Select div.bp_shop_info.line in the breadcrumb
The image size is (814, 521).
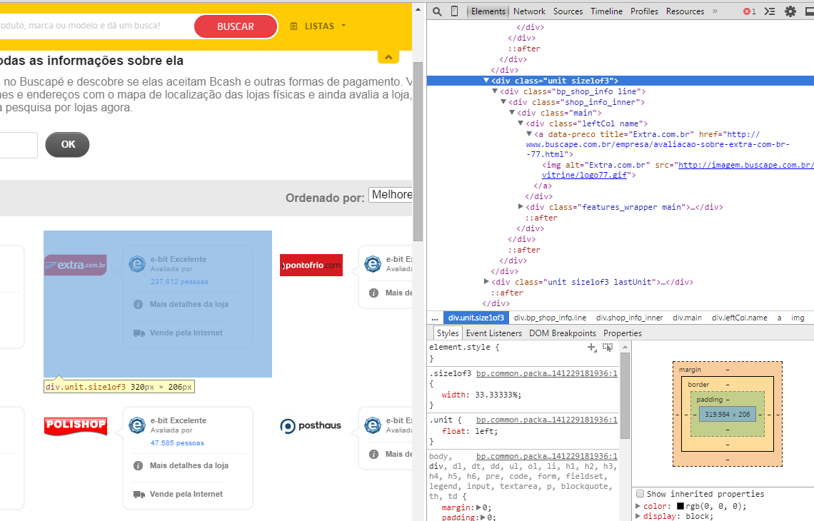pos(550,318)
